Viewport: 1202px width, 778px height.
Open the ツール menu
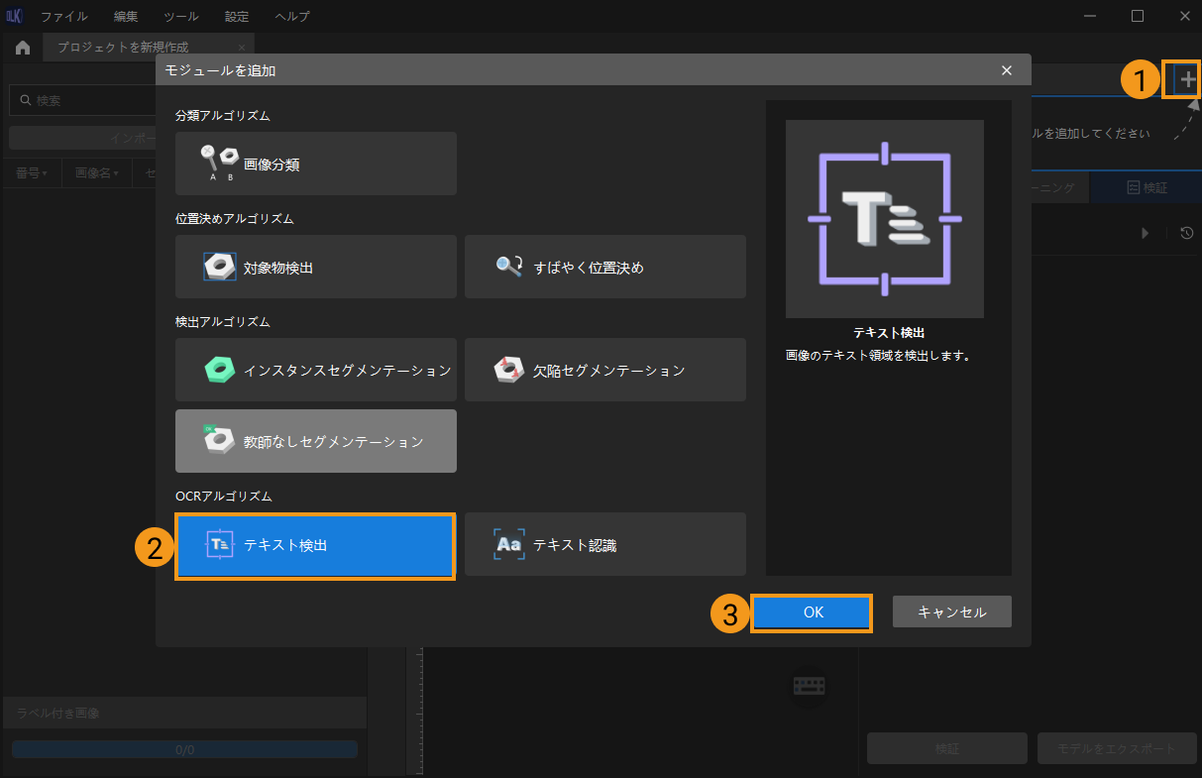pos(180,17)
